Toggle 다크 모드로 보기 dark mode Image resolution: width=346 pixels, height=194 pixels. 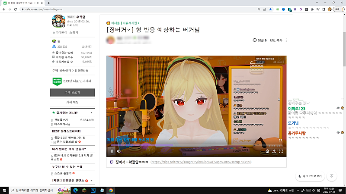click(310, 176)
